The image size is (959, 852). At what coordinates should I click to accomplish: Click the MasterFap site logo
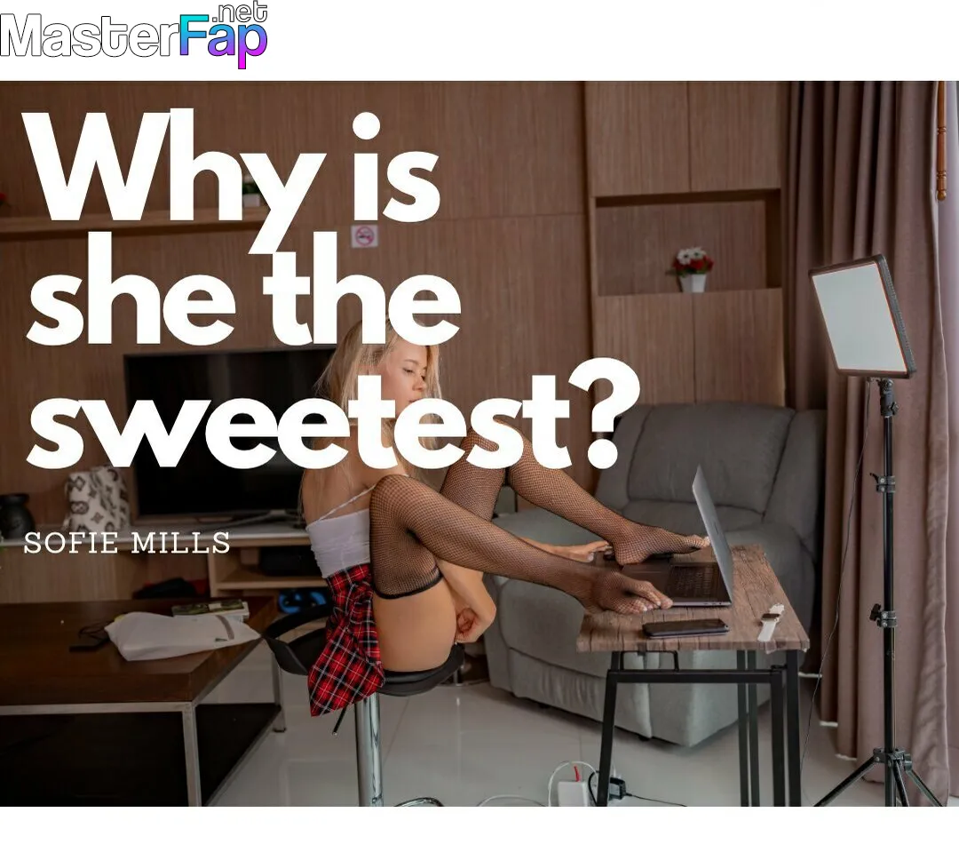[134, 34]
